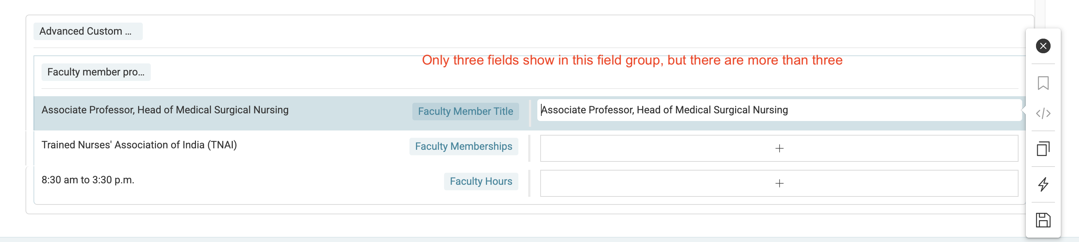The width and height of the screenshot is (1079, 242).
Task: Click the column divider beside Faculty Hours
Action: pyautogui.click(x=529, y=183)
